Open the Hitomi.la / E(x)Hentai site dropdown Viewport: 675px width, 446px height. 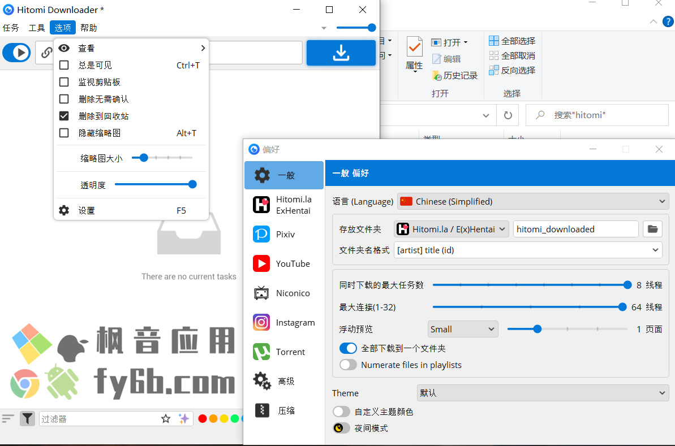[x=452, y=230]
